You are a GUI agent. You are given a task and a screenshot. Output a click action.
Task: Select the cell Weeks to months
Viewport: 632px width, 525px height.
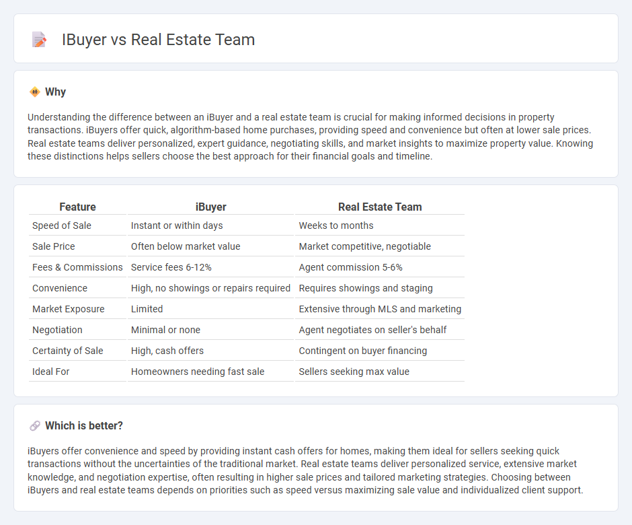pos(336,225)
